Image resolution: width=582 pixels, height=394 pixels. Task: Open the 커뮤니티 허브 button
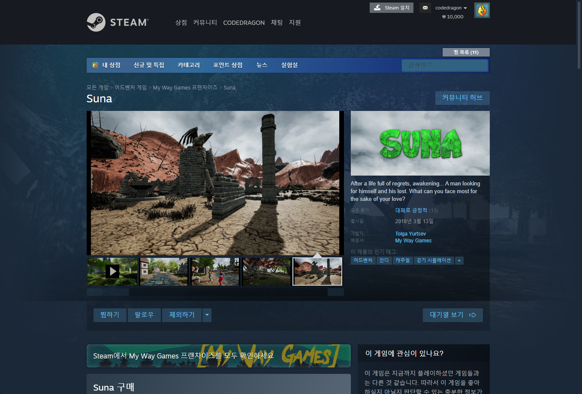point(462,98)
